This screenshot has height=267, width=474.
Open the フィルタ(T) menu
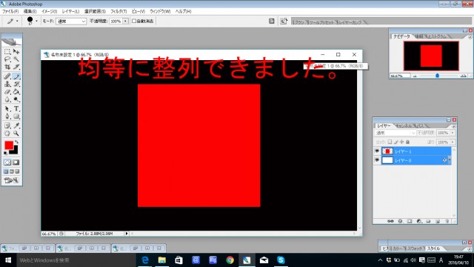pos(118,11)
